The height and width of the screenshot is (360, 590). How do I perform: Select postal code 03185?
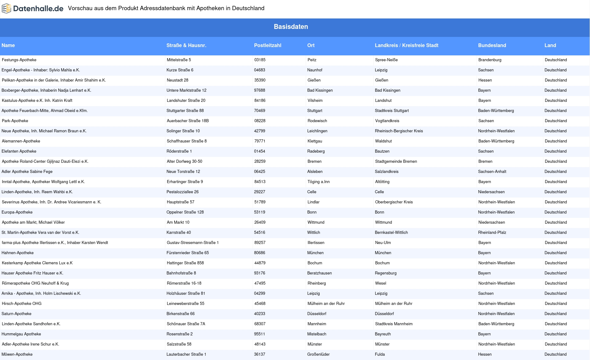(x=260, y=60)
